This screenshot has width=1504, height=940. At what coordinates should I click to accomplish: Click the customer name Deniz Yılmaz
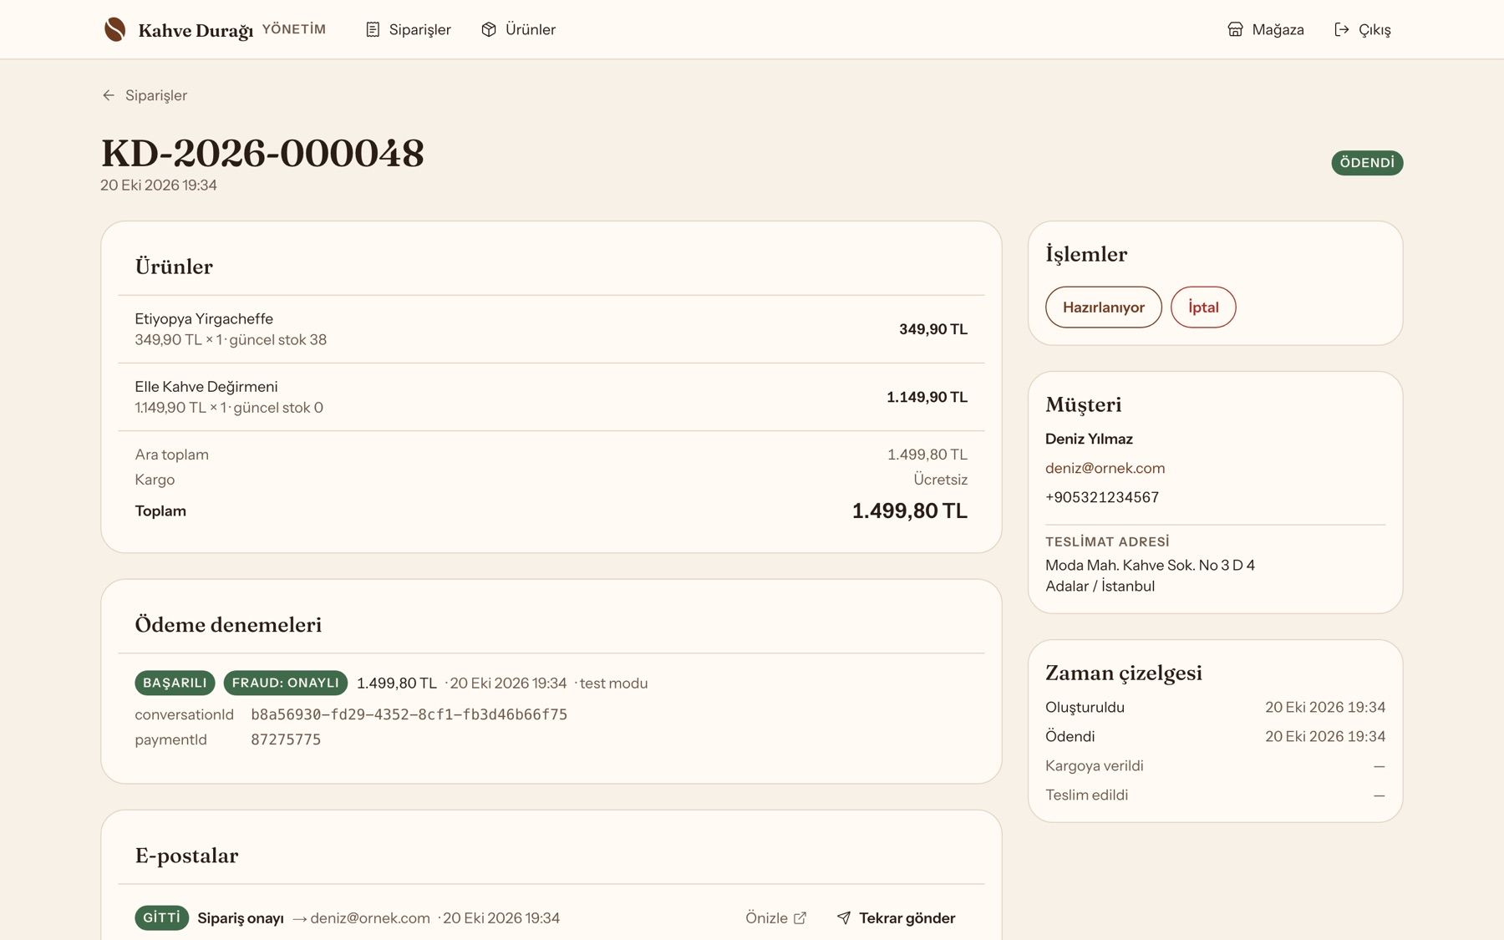[1089, 439]
